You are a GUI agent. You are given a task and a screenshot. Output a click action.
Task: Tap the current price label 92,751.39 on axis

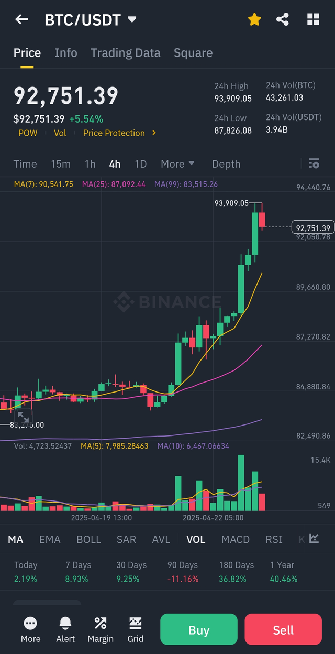313,227
